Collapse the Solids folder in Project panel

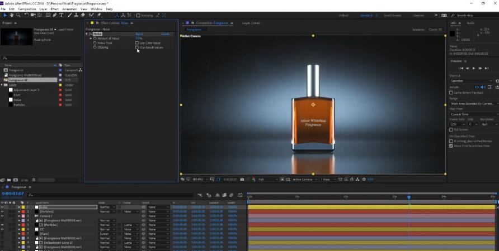(2, 85)
